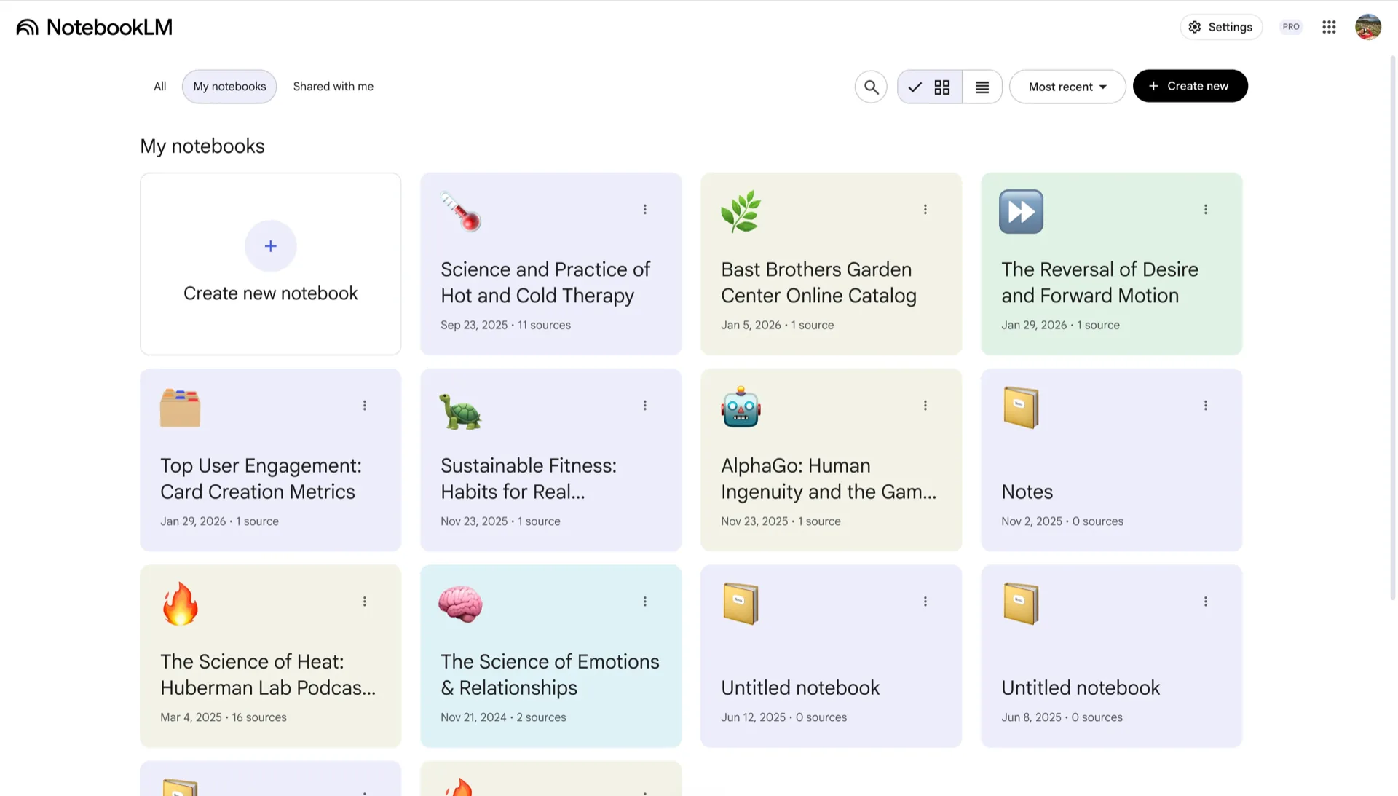The height and width of the screenshot is (796, 1398).
Task: Open options for Notes notebook
Action: coord(1206,406)
